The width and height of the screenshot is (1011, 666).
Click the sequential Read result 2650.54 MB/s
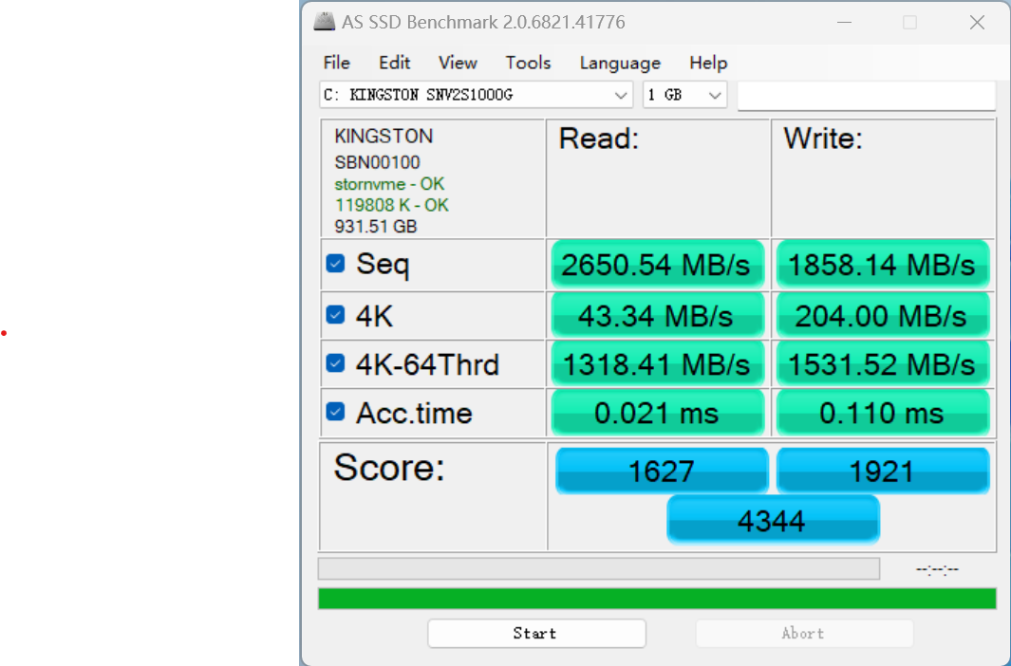click(657, 265)
